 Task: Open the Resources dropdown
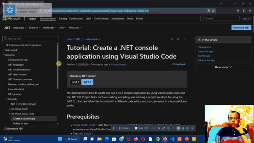[x=75, y=28]
